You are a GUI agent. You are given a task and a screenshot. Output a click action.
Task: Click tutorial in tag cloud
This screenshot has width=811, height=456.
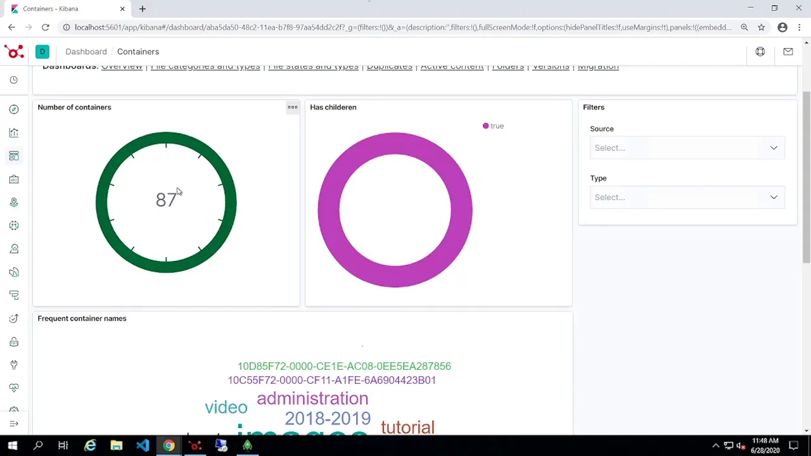(407, 427)
